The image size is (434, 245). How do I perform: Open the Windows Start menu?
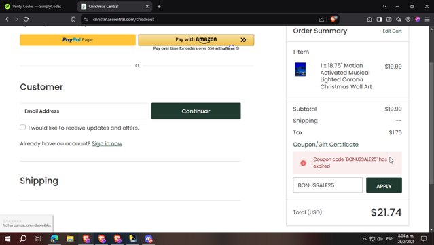[7, 238]
